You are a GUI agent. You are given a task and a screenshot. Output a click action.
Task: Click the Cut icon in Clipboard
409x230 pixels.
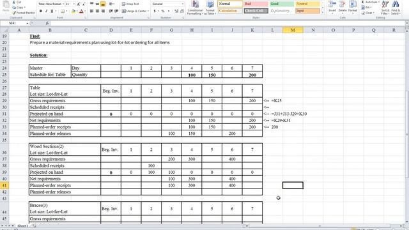pos(14,3)
